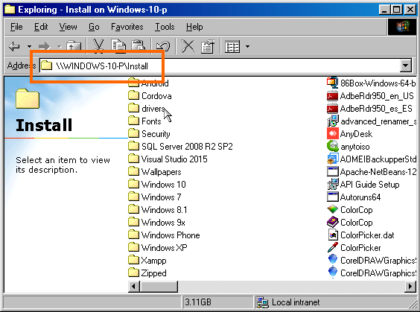
Task: Click the Back arrow toolbar button
Action: [14, 46]
